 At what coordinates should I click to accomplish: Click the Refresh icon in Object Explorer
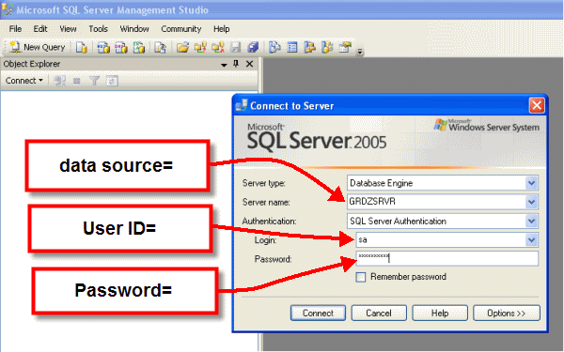point(112,81)
